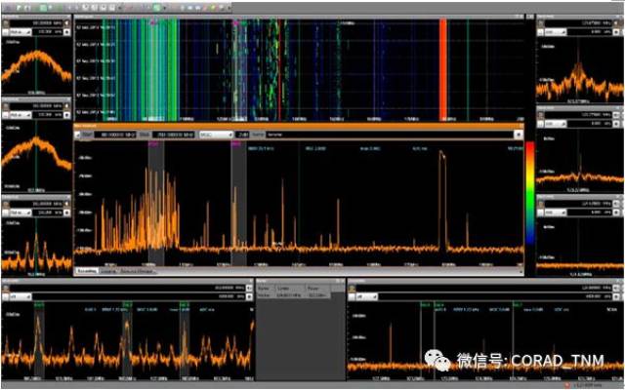Click the arrow icon left of Start field
625x390 pixels.
pyautogui.click(x=77, y=135)
